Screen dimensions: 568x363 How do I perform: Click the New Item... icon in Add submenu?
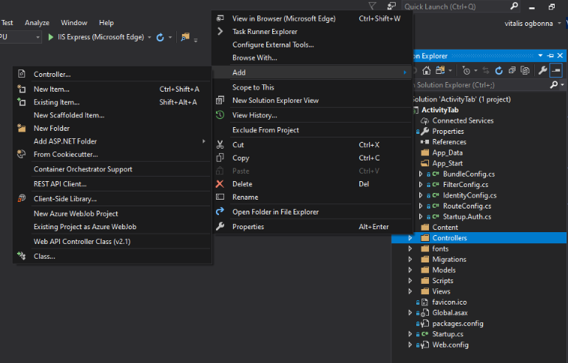[x=21, y=89]
